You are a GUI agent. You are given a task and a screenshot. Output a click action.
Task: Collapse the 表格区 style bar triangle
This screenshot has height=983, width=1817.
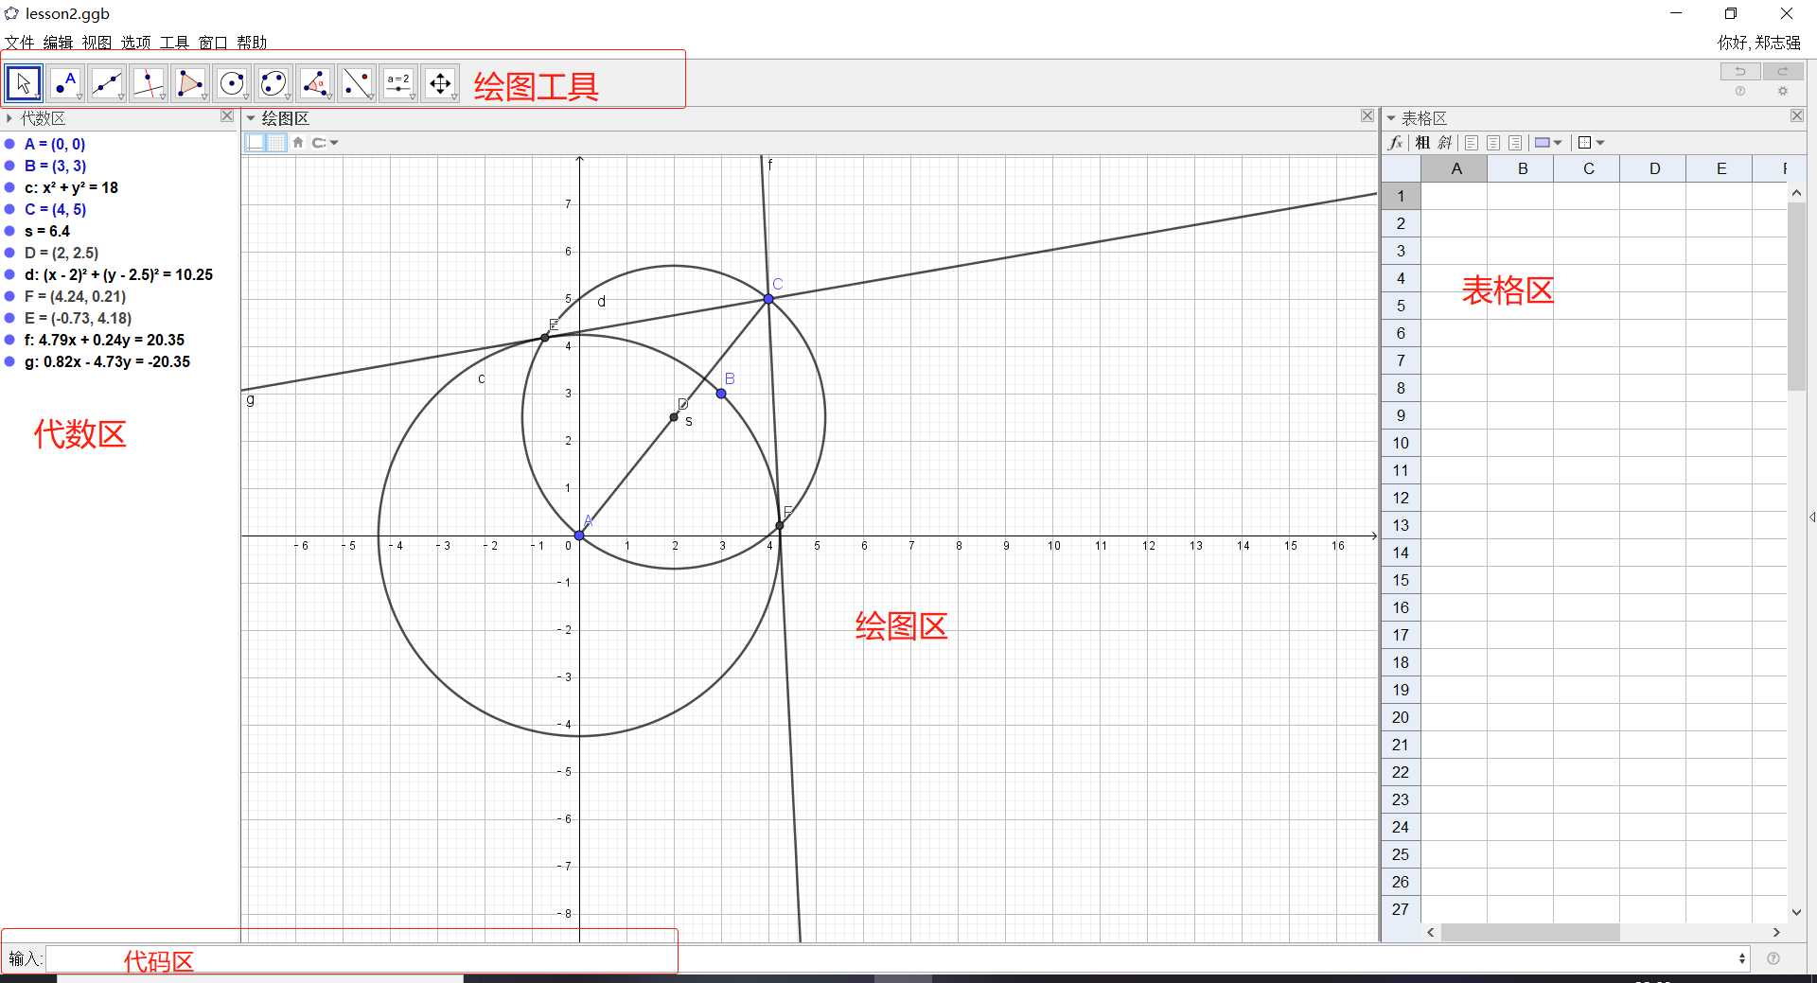1391,118
